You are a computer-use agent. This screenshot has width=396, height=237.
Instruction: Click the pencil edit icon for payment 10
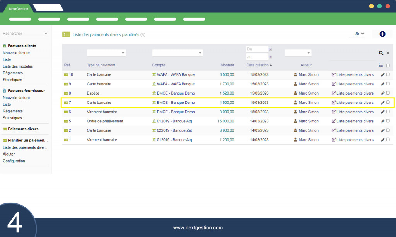382,75
